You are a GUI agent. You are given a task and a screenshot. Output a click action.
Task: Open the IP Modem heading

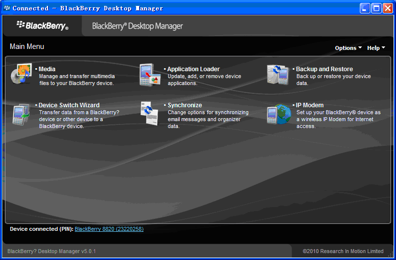[310, 105]
